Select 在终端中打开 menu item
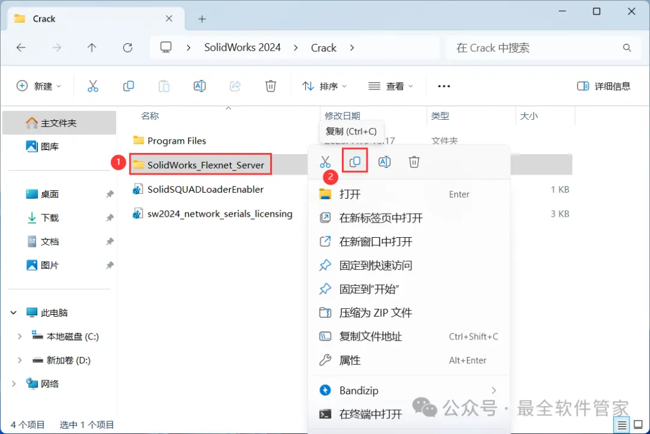 409,414
